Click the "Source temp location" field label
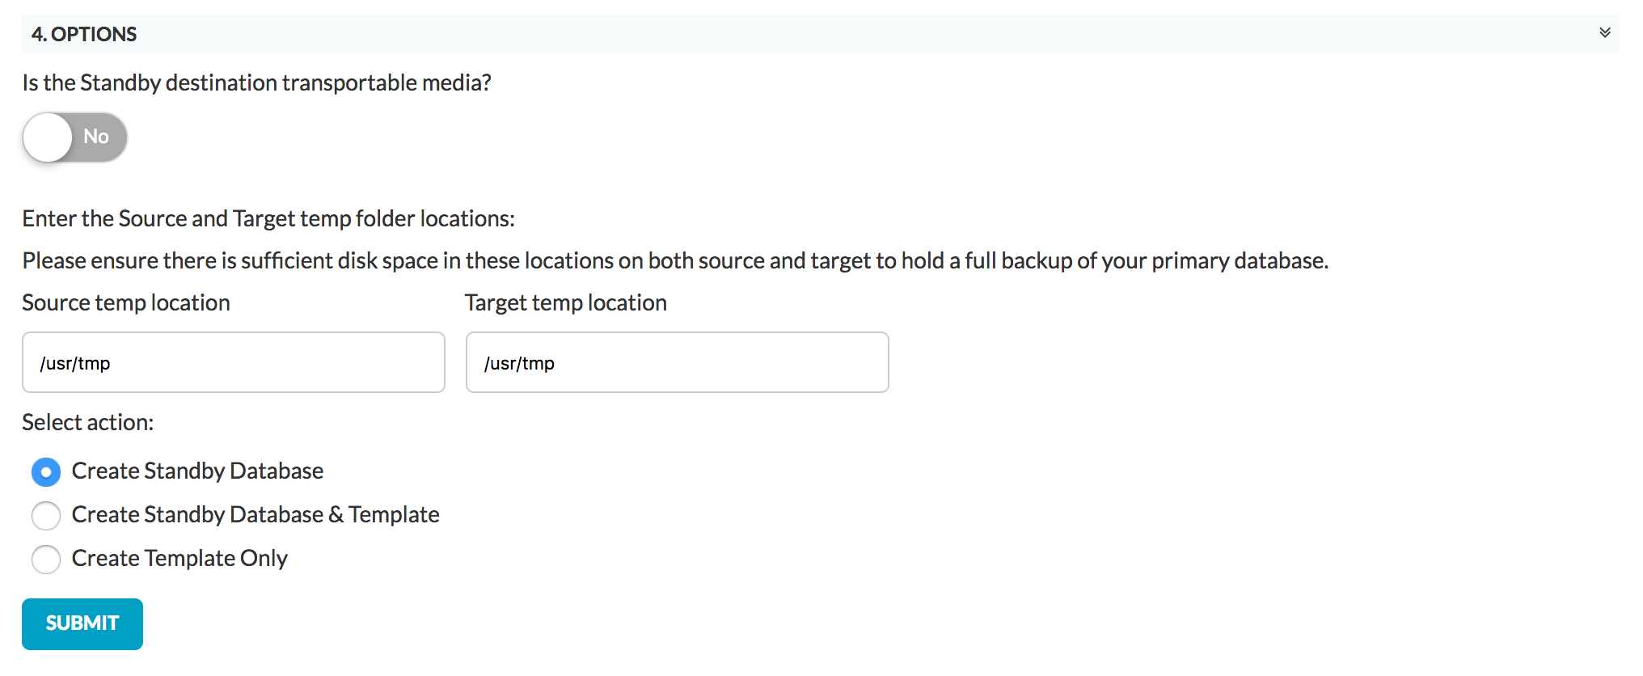1643x676 pixels. click(x=126, y=302)
